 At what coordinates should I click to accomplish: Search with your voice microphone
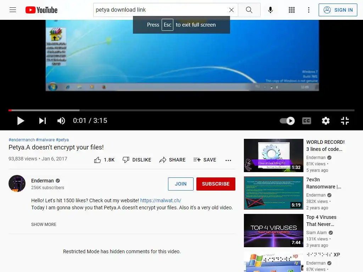tap(270, 10)
